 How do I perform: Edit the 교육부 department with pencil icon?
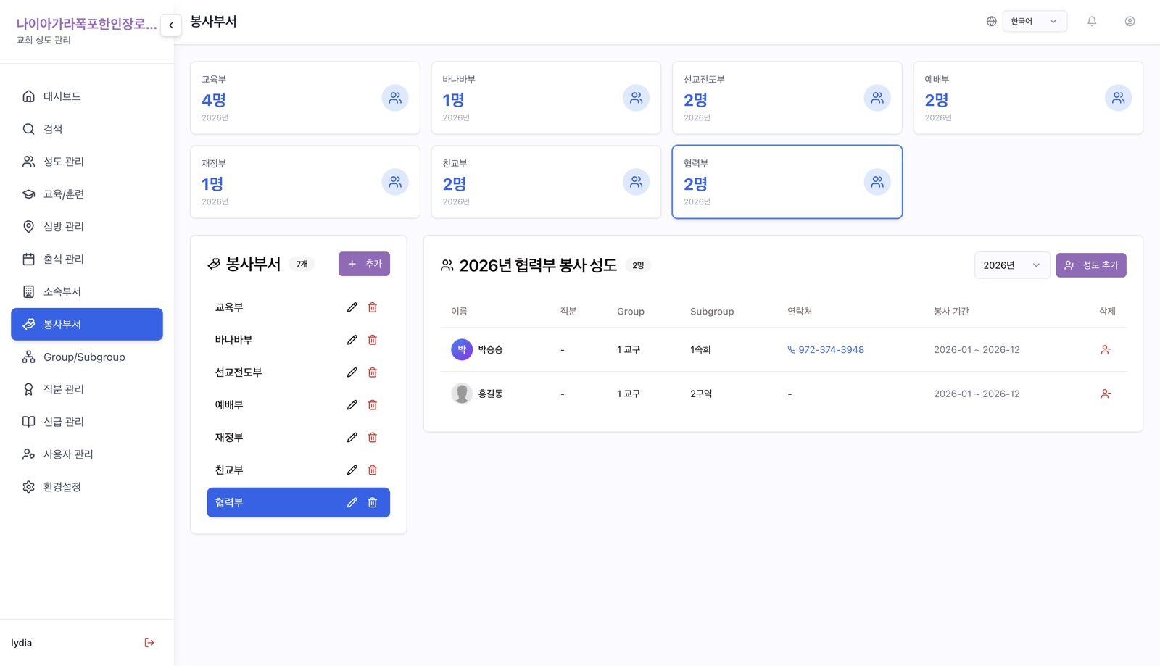tap(352, 307)
